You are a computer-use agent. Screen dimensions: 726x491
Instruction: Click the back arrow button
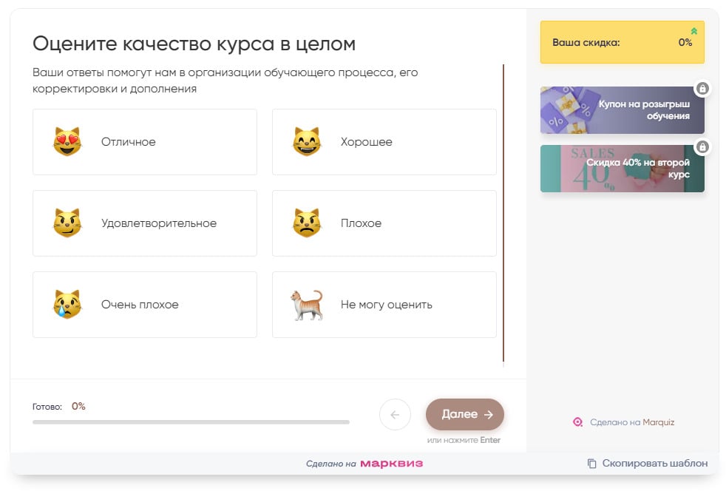[395, 414]
